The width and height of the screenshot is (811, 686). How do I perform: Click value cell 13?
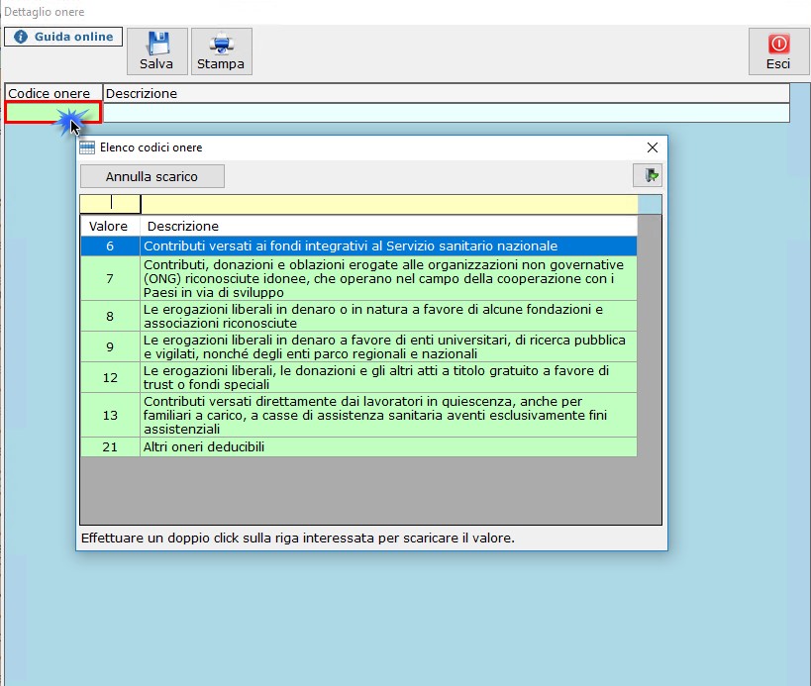[110, 415]
